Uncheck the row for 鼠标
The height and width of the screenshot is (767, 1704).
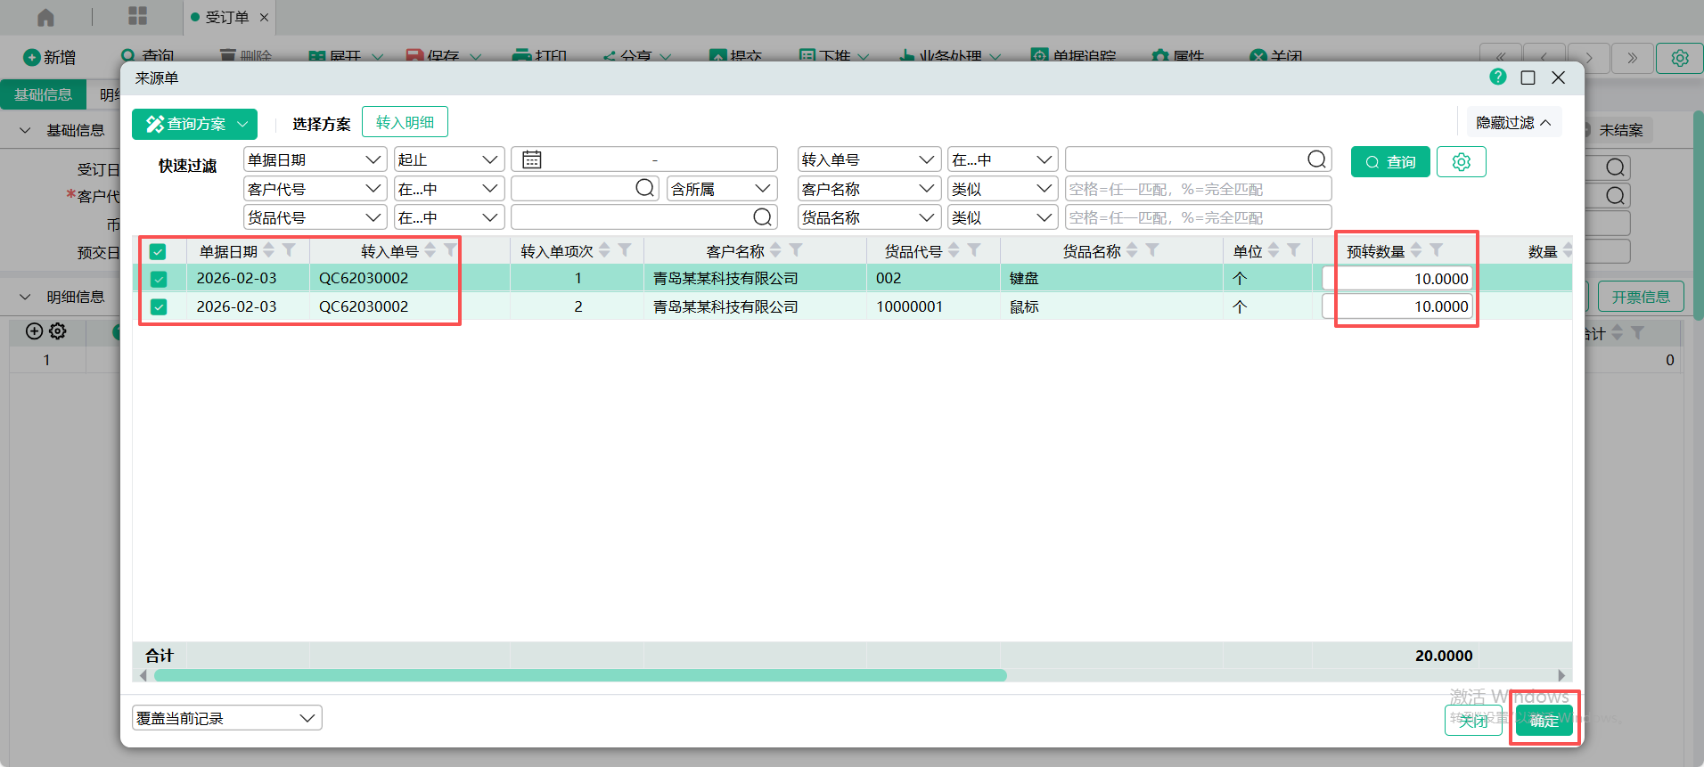(x=159, y=307)
